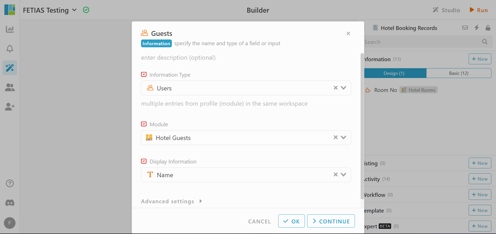Click the unlock padlock icon
The height and width of the screenshot is (234, 496).
(x=488, y=28)
